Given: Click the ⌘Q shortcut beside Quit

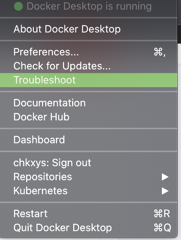Looking at the screenshot, I should pyautogui.click(x=162, y=227).
